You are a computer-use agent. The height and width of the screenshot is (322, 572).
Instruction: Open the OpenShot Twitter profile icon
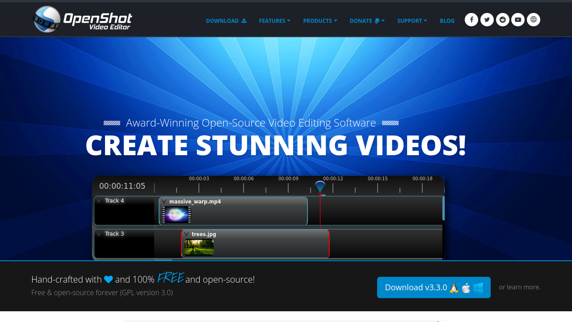[487, 20]
